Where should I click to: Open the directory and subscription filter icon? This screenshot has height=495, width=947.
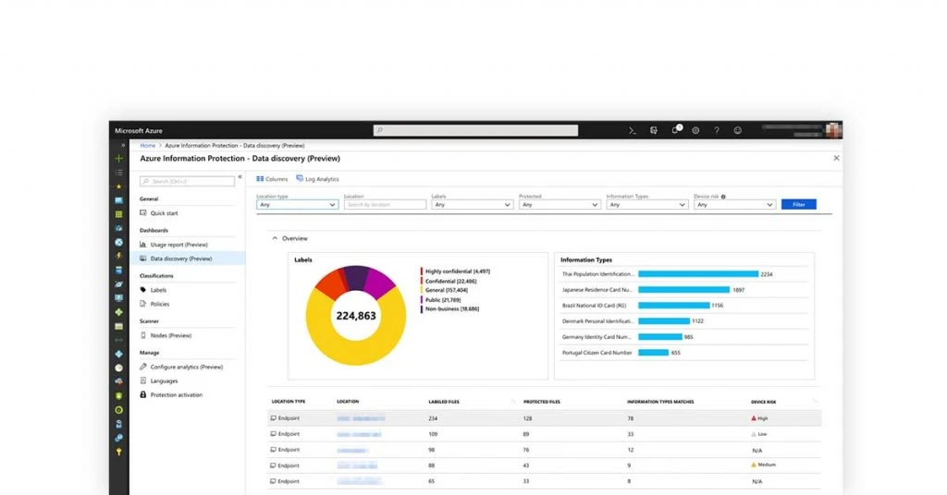click(654, 130)
